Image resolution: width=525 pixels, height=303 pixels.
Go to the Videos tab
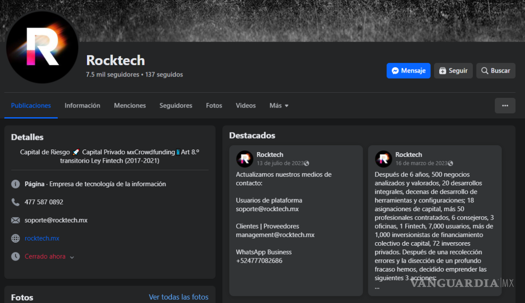(x=246, y=105)
